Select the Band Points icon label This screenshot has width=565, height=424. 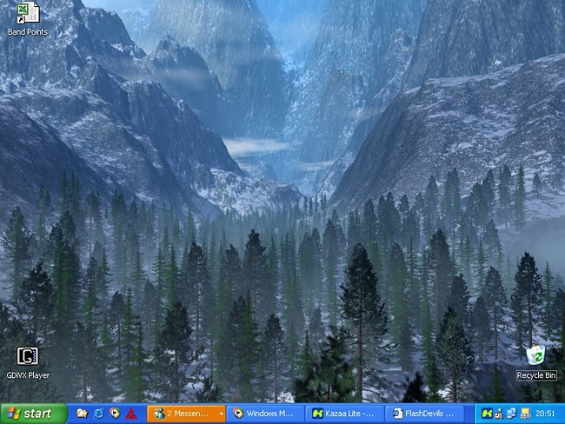coord(28,32)
